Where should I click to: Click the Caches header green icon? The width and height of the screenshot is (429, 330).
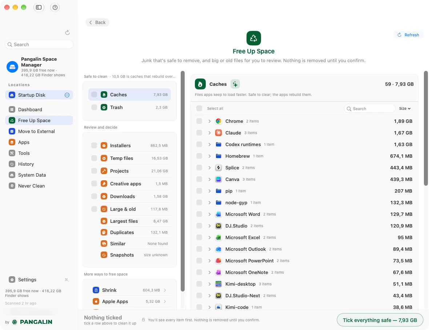pos(200,84)
